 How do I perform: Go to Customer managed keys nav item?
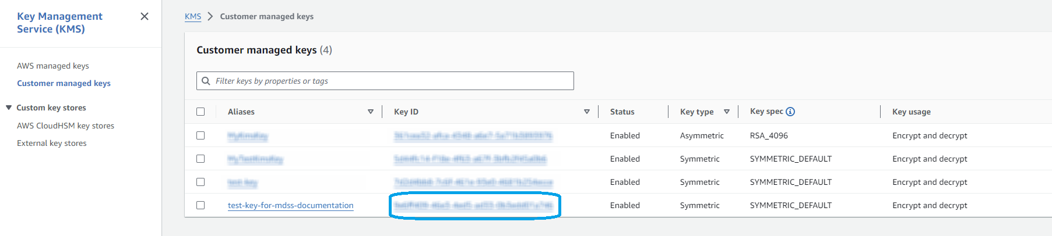pos(64,83)
